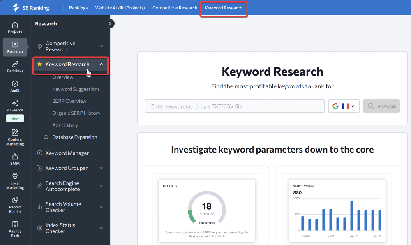The image size is (411, 245).
Task: Click the Keyword Research star icon
Action: pos(39,64)
